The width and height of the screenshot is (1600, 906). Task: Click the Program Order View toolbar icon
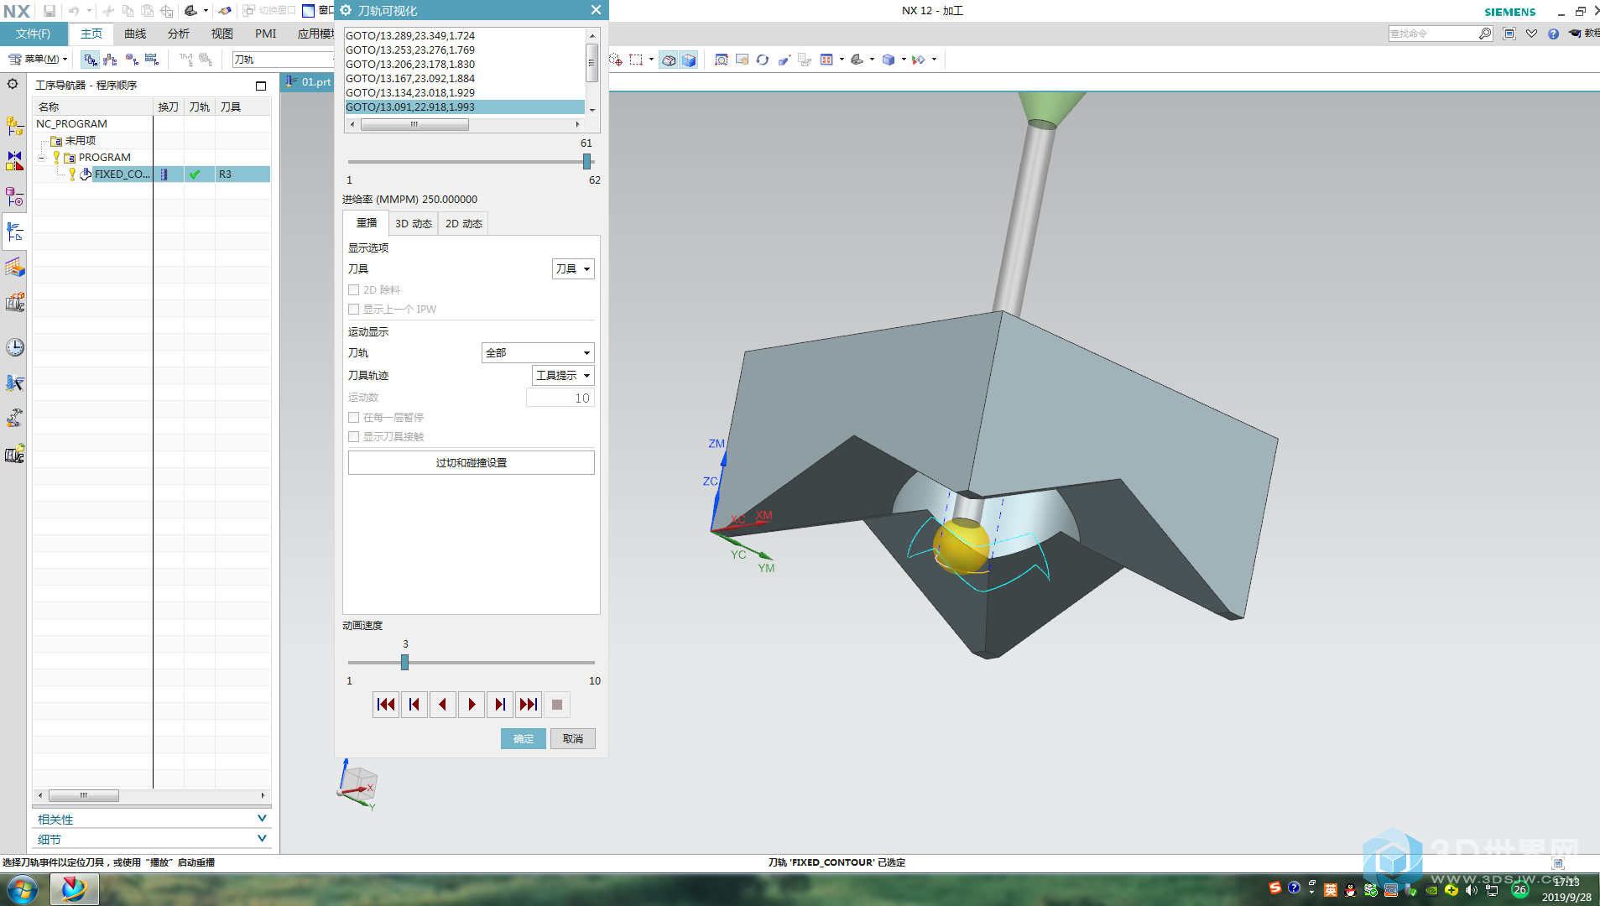click(90, 60)
